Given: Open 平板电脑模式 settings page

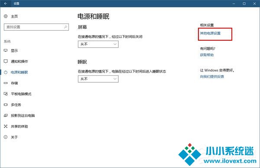Looking at the screenshot, I should pos(21,94).
